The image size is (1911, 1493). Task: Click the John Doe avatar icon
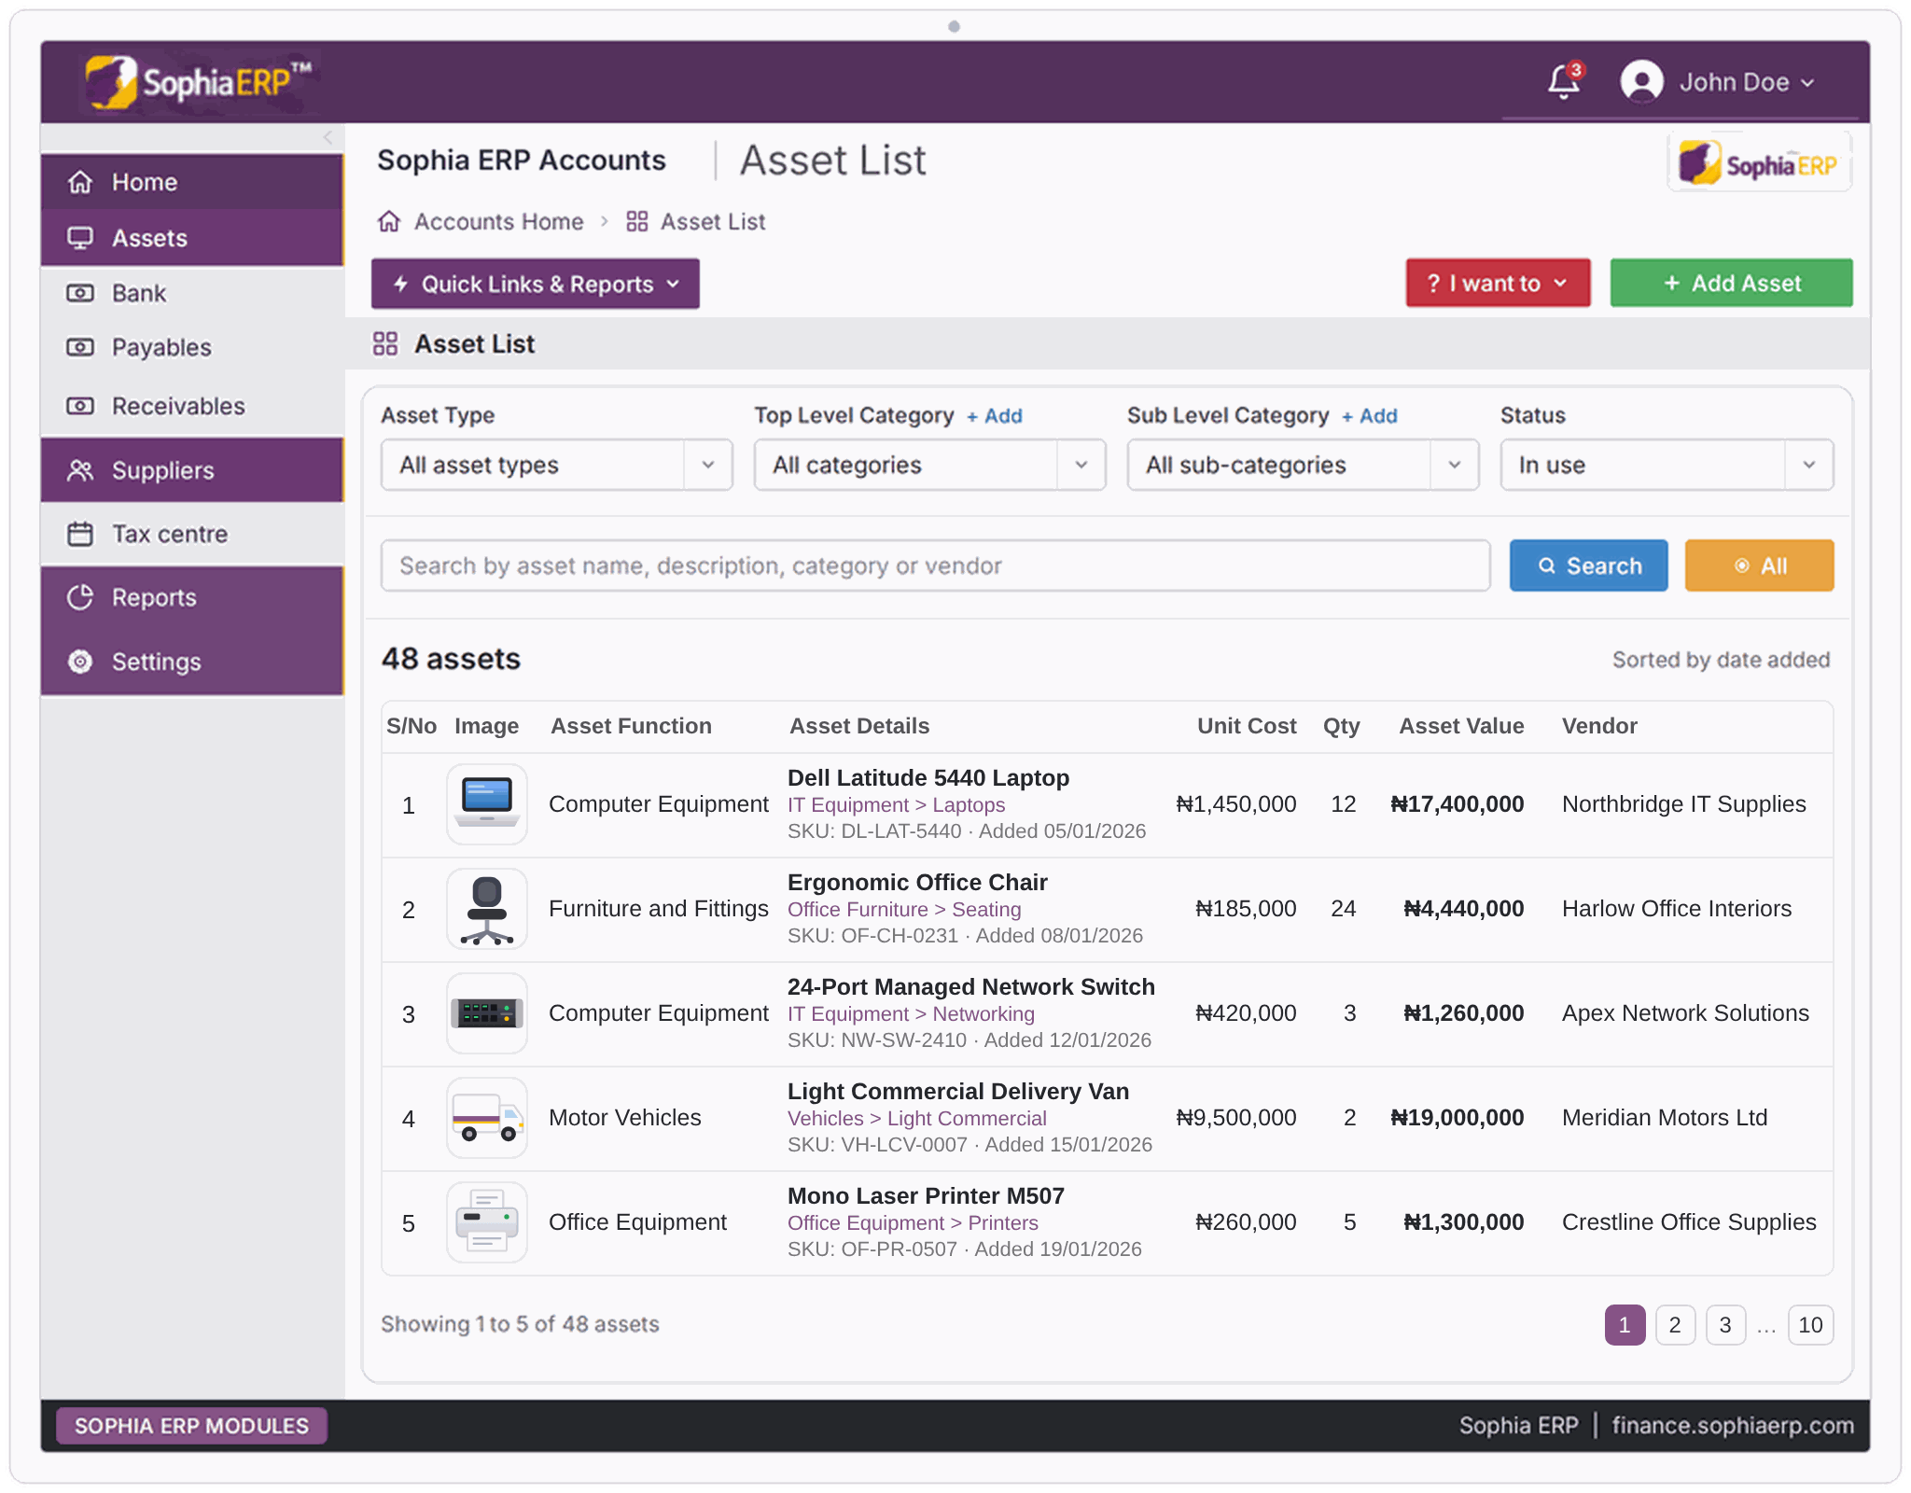point(1641,82)
